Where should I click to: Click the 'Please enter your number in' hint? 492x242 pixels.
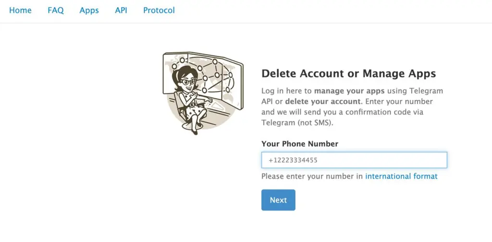pos(312,176)
